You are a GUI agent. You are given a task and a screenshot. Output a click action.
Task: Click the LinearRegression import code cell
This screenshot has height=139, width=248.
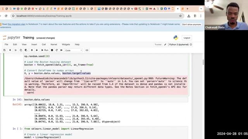(x=106, y=133)
